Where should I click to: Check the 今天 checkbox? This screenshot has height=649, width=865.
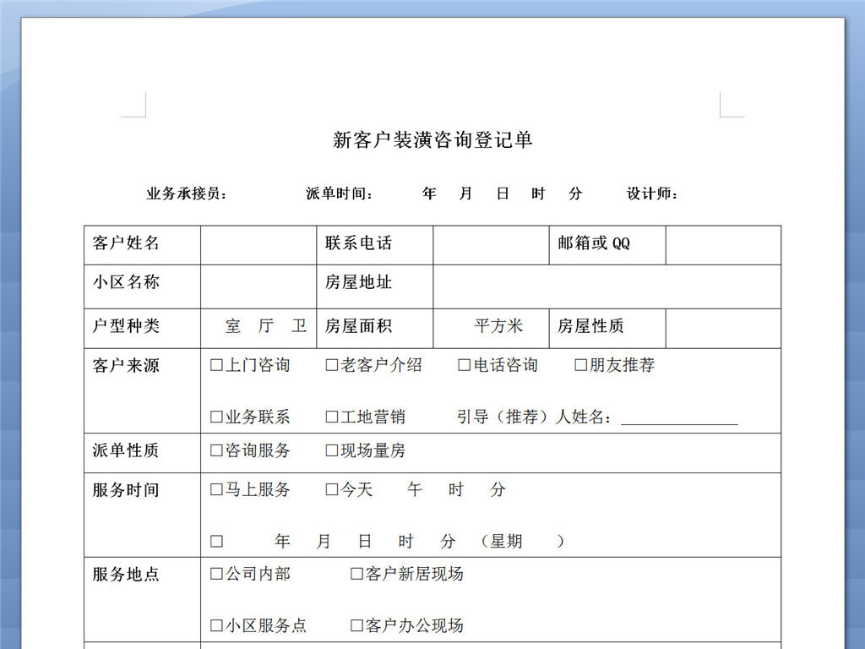[332, 490]
